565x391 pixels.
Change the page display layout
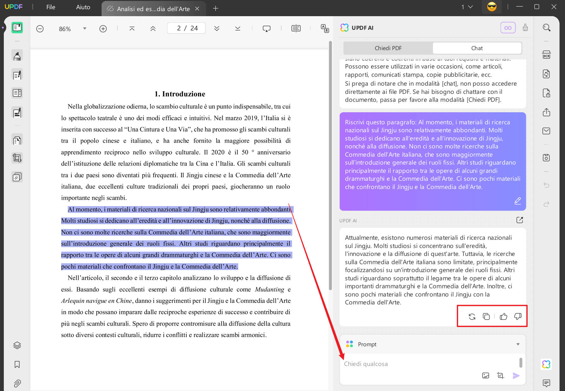coord(296,29)
